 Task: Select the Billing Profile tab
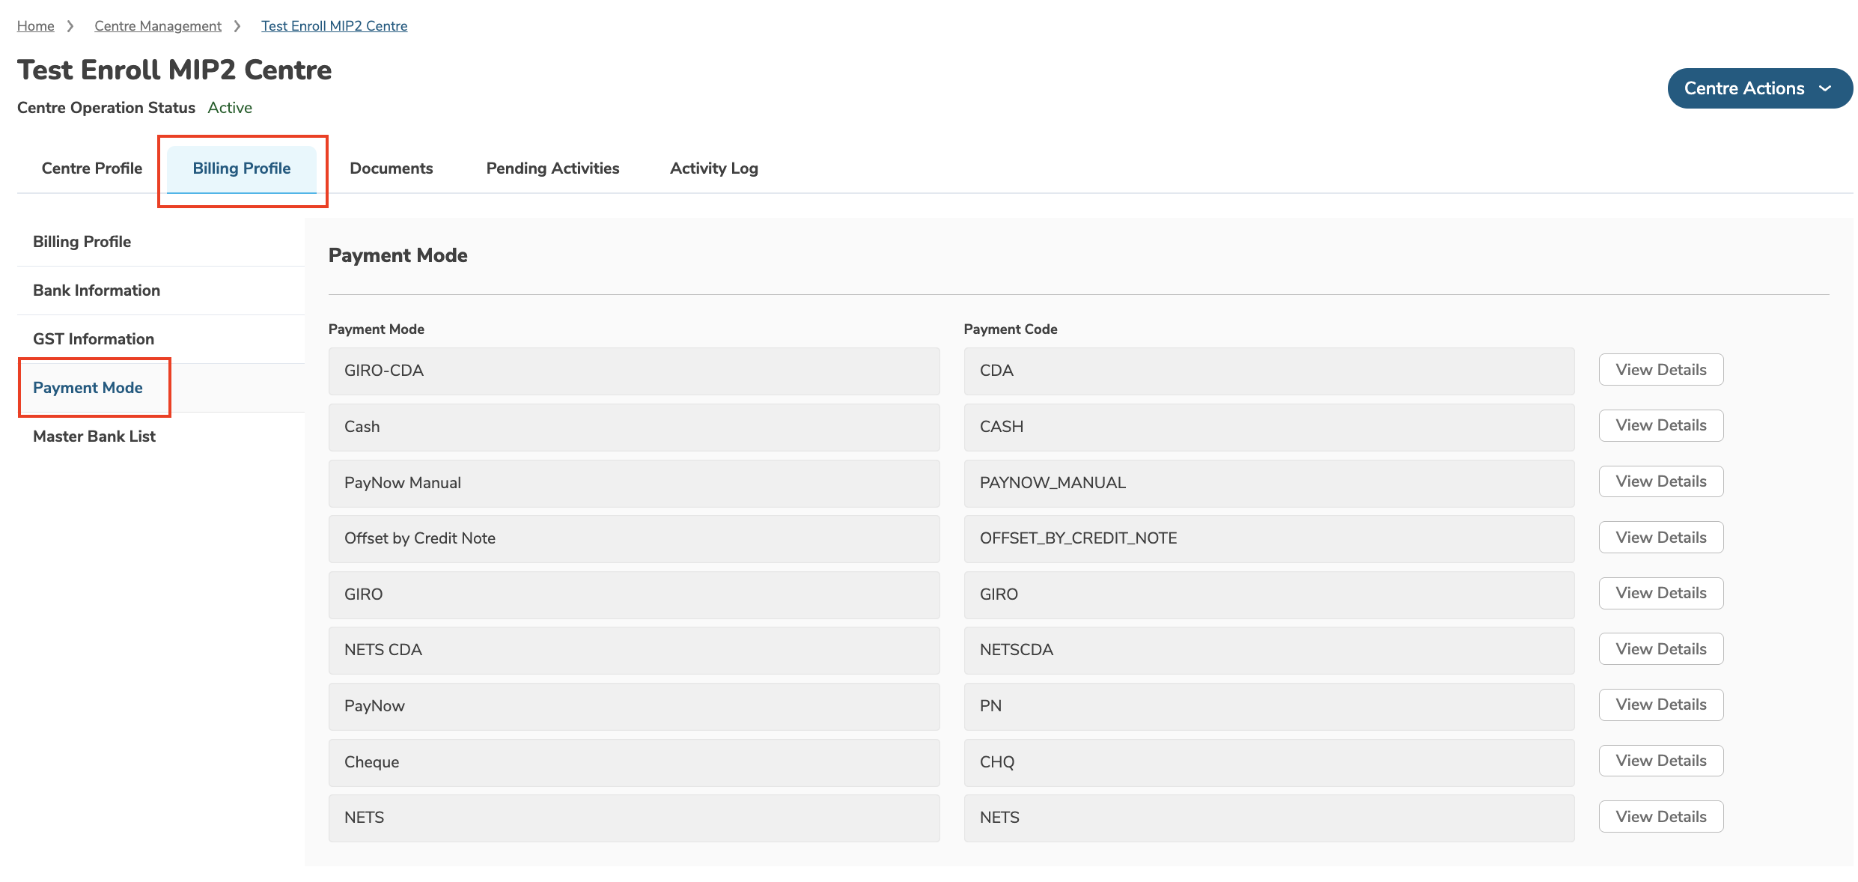(x=242, y=168)
